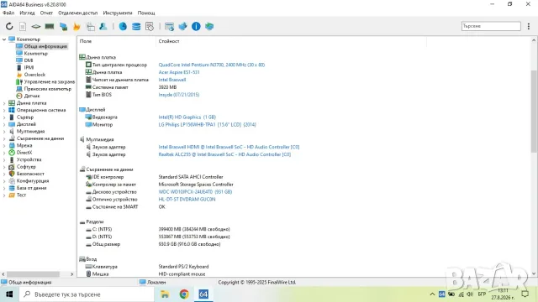Click the memory module toolbar icon

50,26
